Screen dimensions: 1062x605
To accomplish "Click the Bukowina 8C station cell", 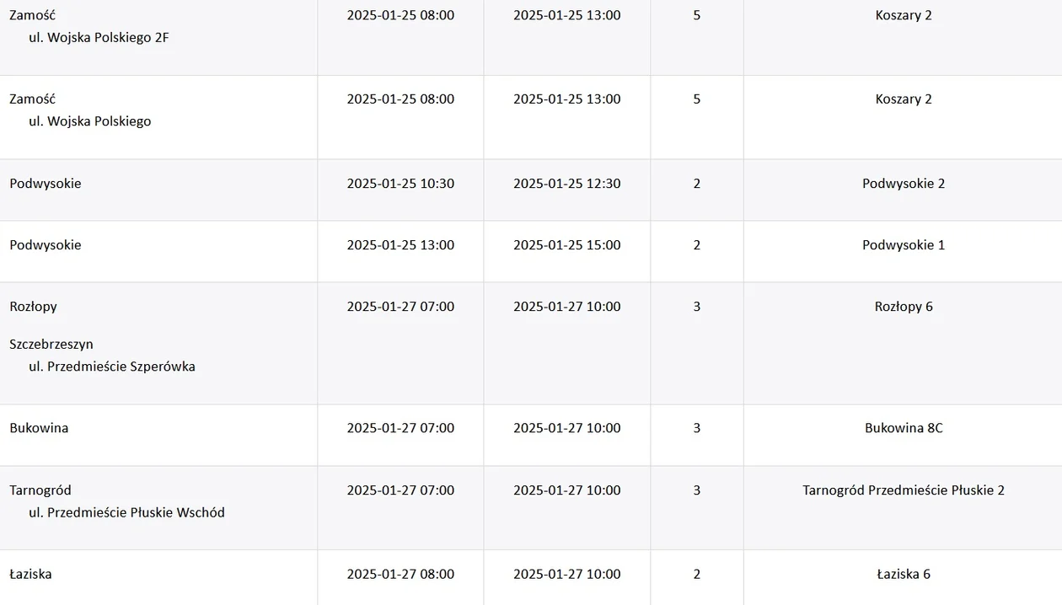I will pos(903,435).
